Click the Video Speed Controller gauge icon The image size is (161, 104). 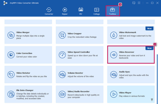point(62,55)
